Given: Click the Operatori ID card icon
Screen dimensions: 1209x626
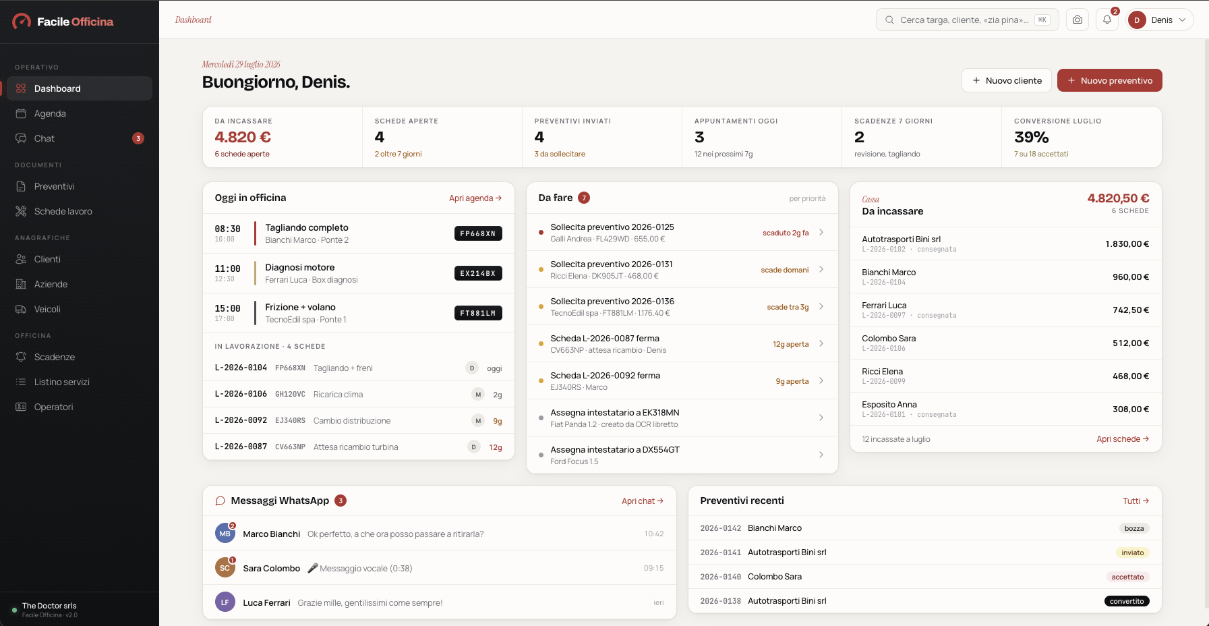Looking at the screenshot, I should click(x=21, y=407).
